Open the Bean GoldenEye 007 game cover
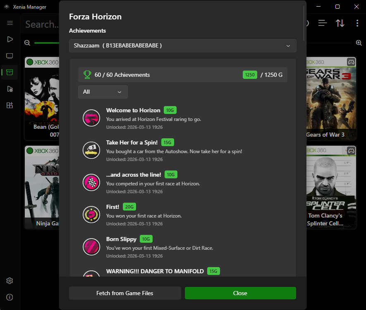This screenshot has height=310, width=366. click(42, 99)
